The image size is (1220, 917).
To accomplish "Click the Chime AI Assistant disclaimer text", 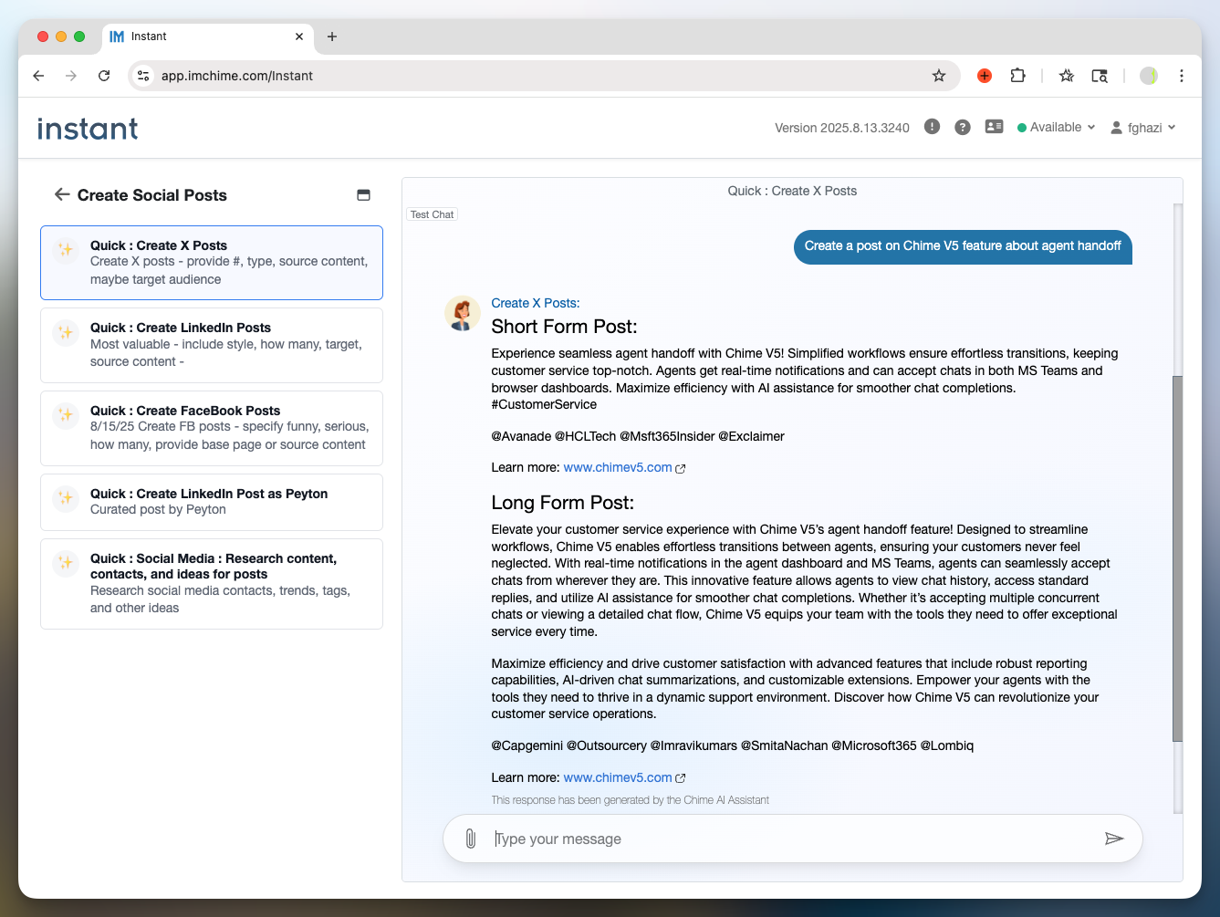I will [x=630, y=800].
